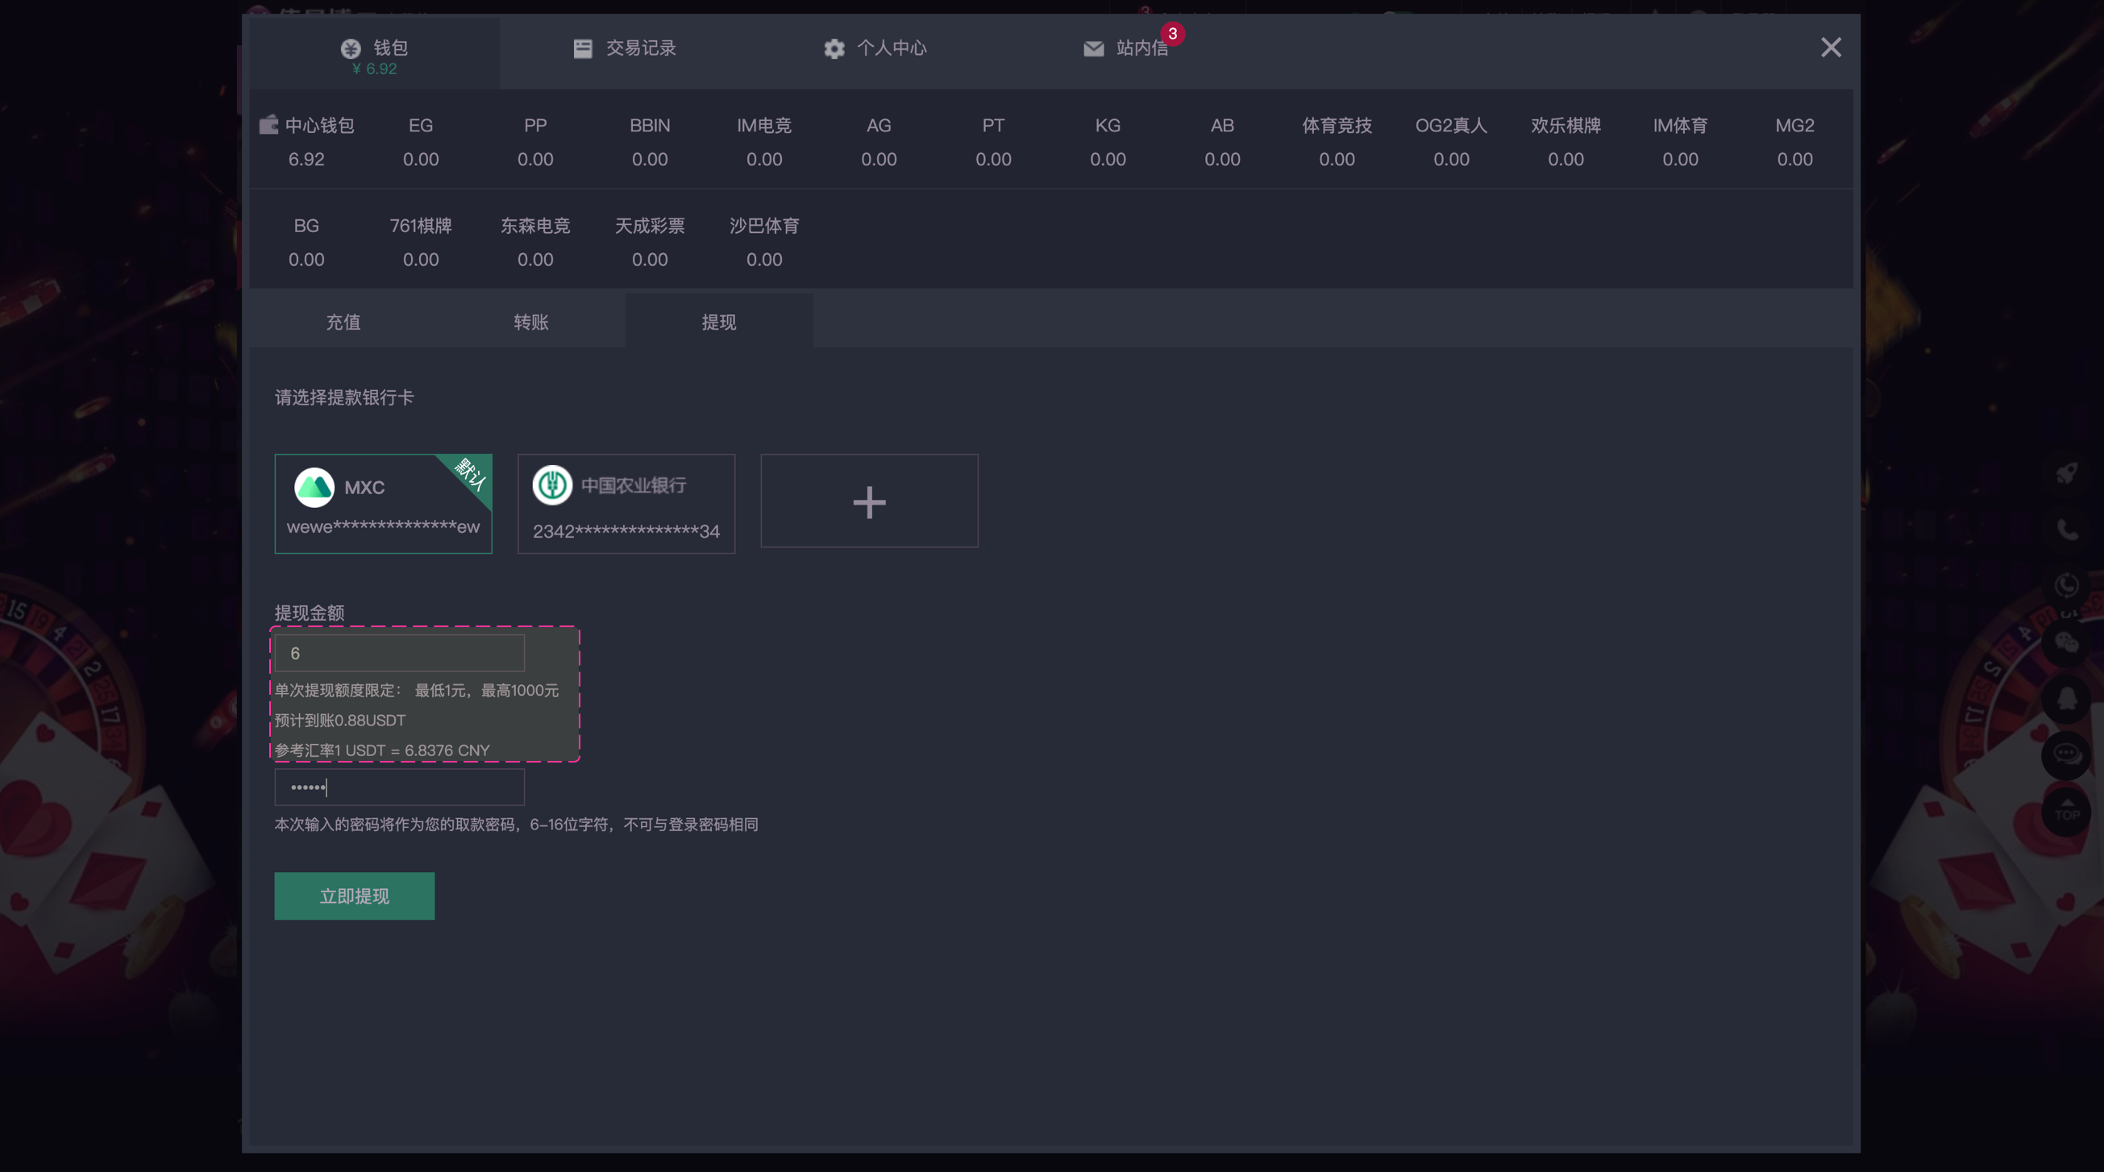
Task: Click the 沙巴体育 wallet balance
Action: click(763, 260)
